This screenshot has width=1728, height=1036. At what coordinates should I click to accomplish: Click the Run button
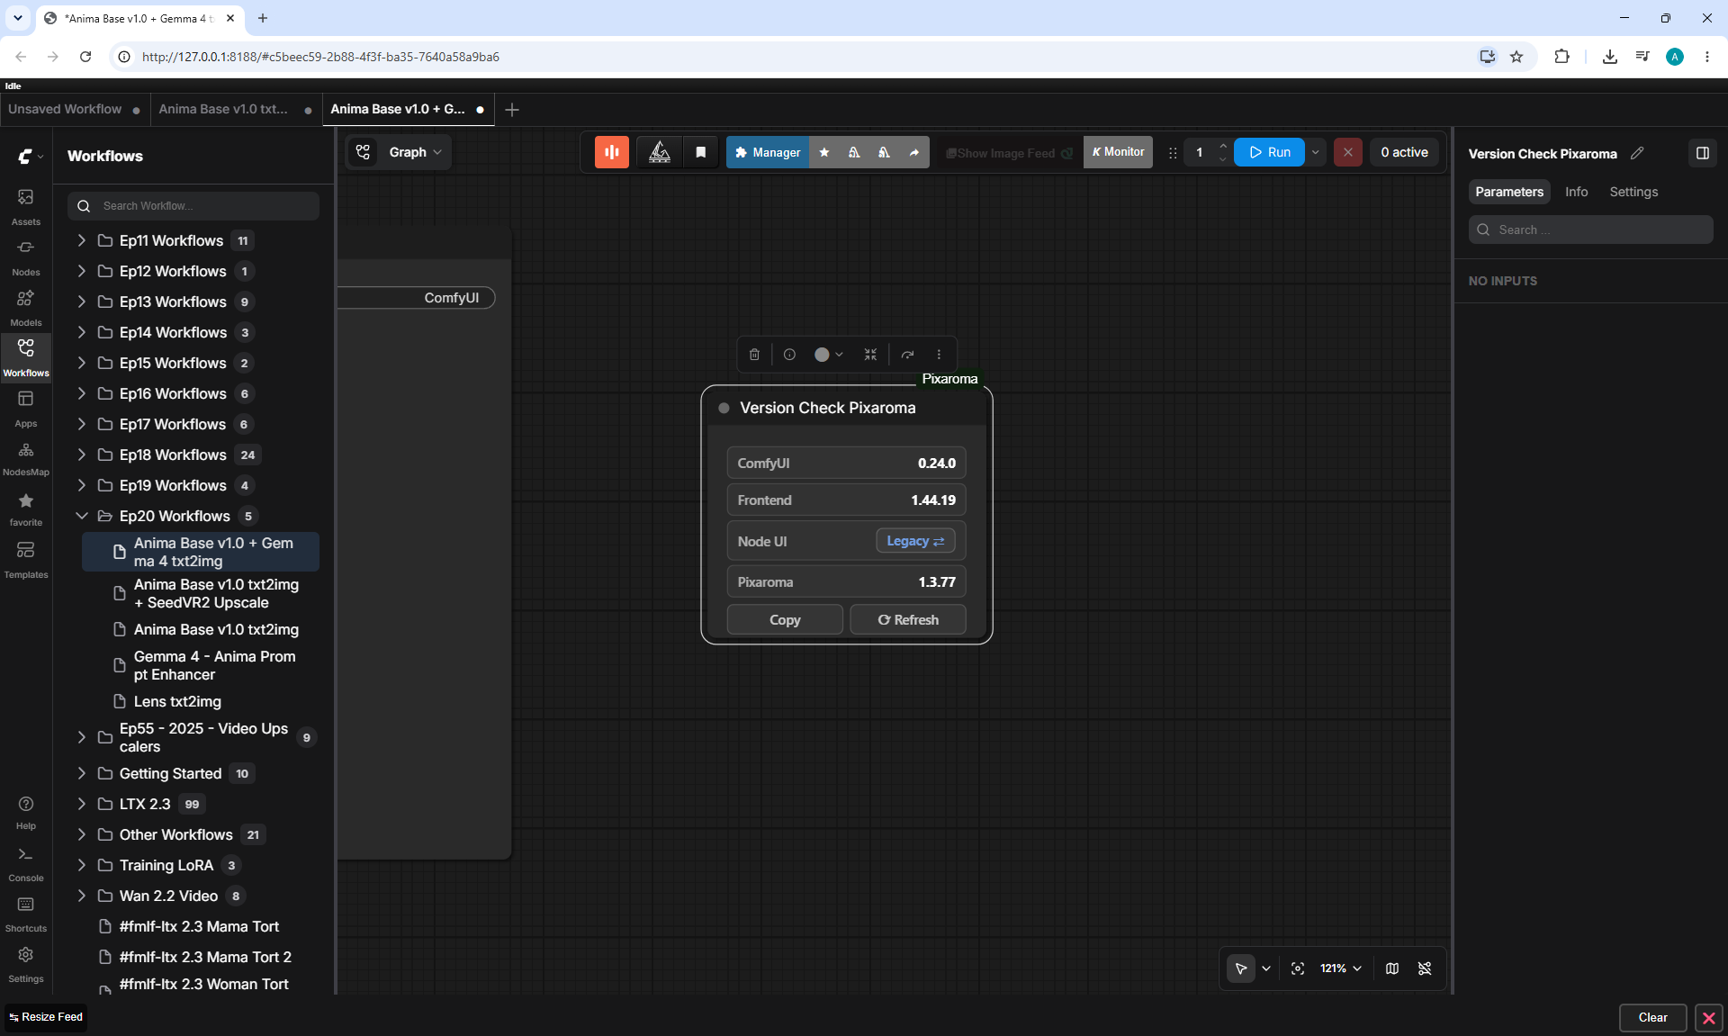(1269, 152)
